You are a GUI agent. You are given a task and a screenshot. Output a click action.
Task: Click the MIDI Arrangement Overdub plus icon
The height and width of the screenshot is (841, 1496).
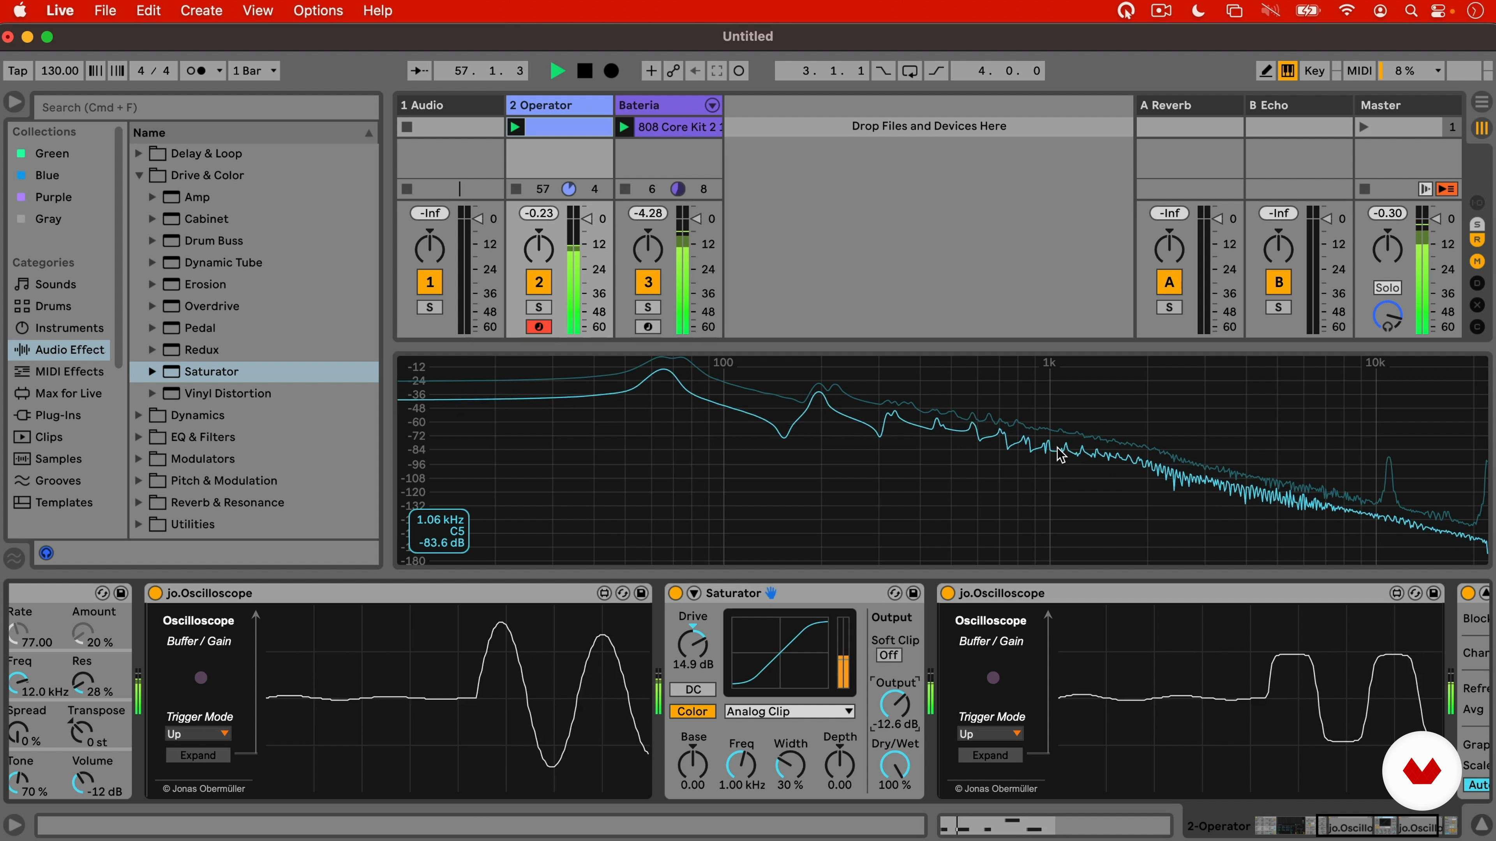coord(651,71)
